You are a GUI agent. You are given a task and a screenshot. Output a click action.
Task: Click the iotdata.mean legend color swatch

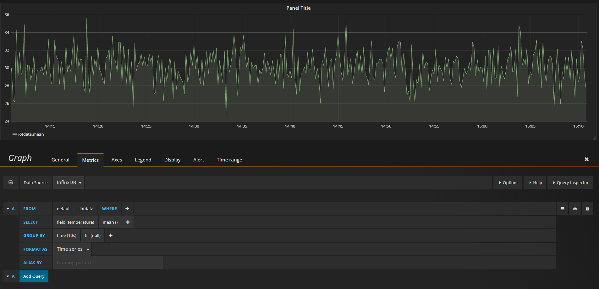14,134
